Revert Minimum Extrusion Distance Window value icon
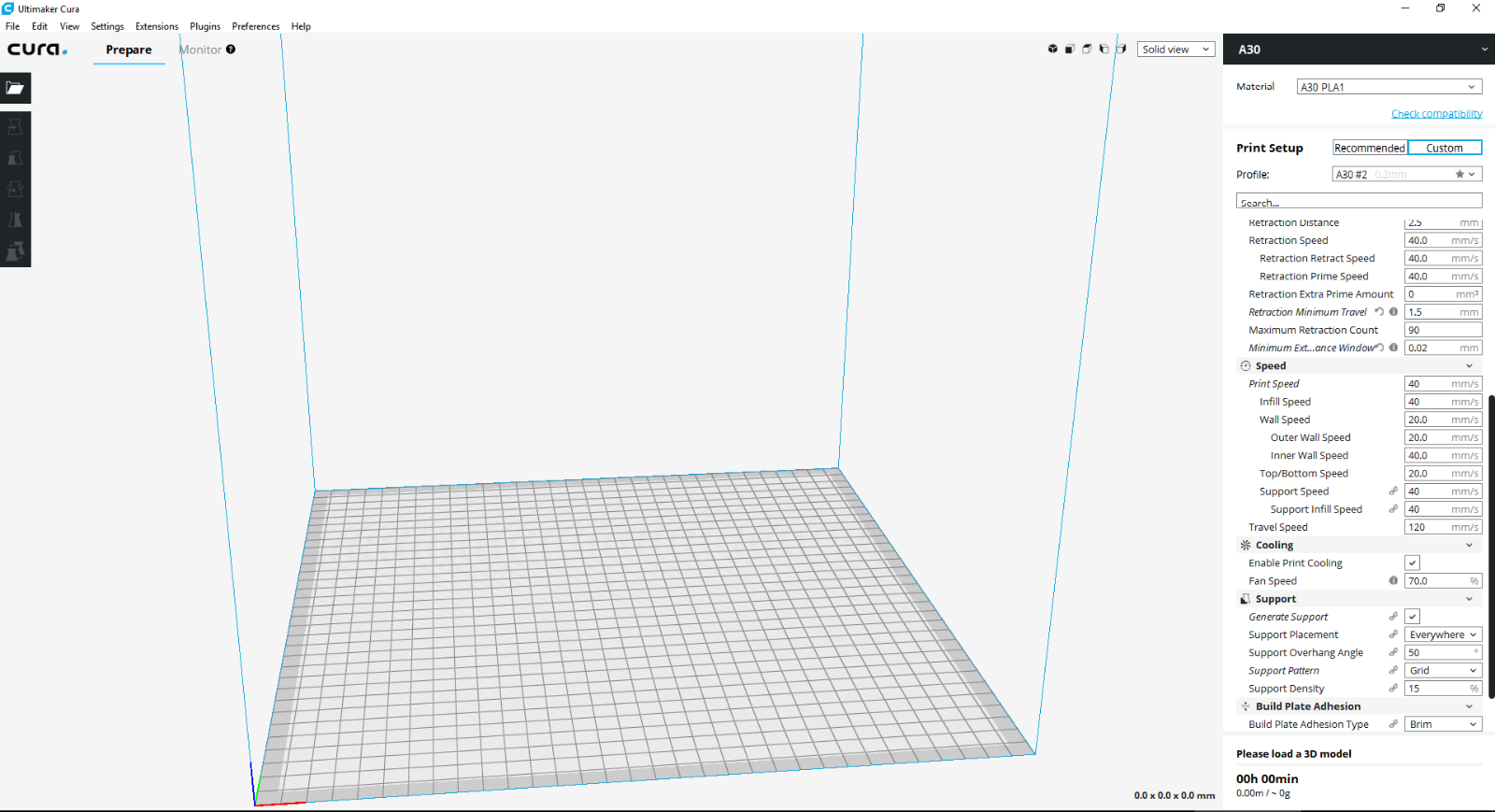Image resolution: width=1495 pixels, height=812 pixels. tap(1379, 348)
